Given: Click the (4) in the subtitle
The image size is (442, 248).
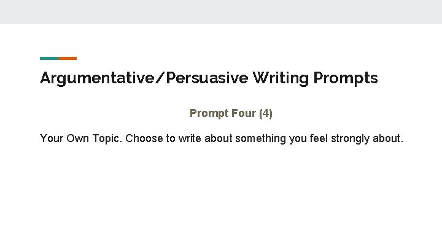Looking at the screenshot, I should point(266,113).
